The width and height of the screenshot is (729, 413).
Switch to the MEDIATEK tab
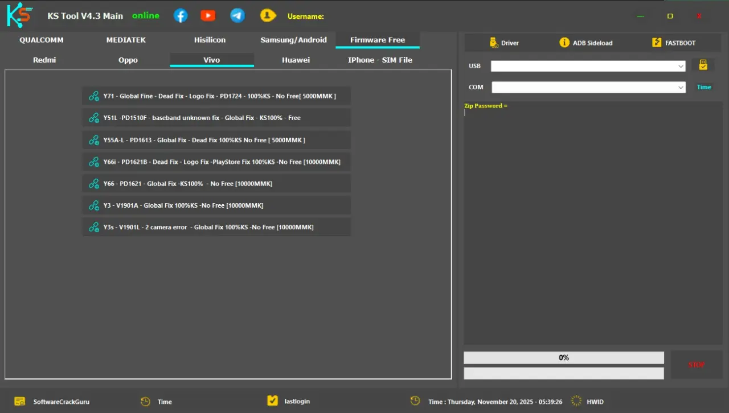pyautogui.click(x=126, y=40)
